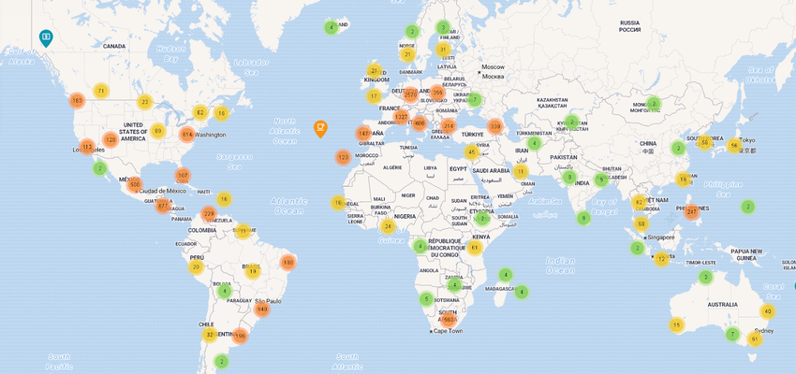796x374 pixels.
Task: Expand the 196 cluster in Argentina
Action: click(x=240, y=336)
